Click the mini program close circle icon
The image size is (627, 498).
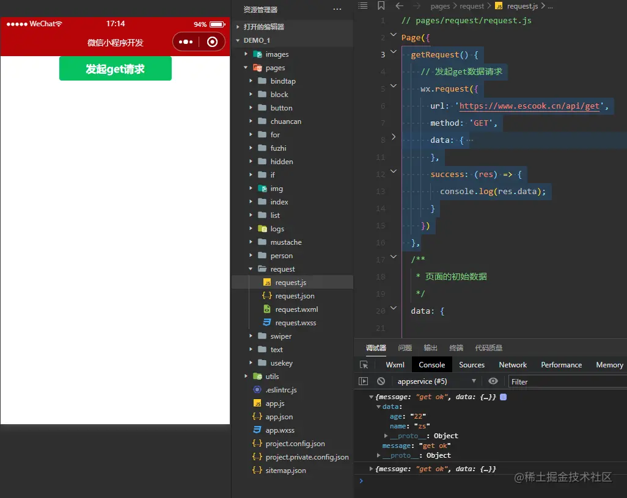coord(212,42)
